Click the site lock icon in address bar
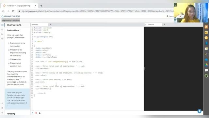Image resolution: width=209 pixels, height=118 pixels. point(19,11)
